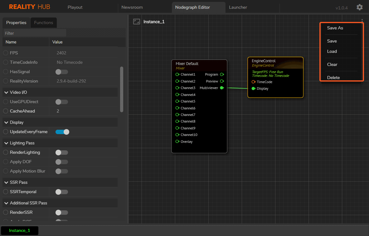Image resolution: width=369 pixels, height=236 pixels.
Task: Click the Filter input field
Action: [34, 33]
